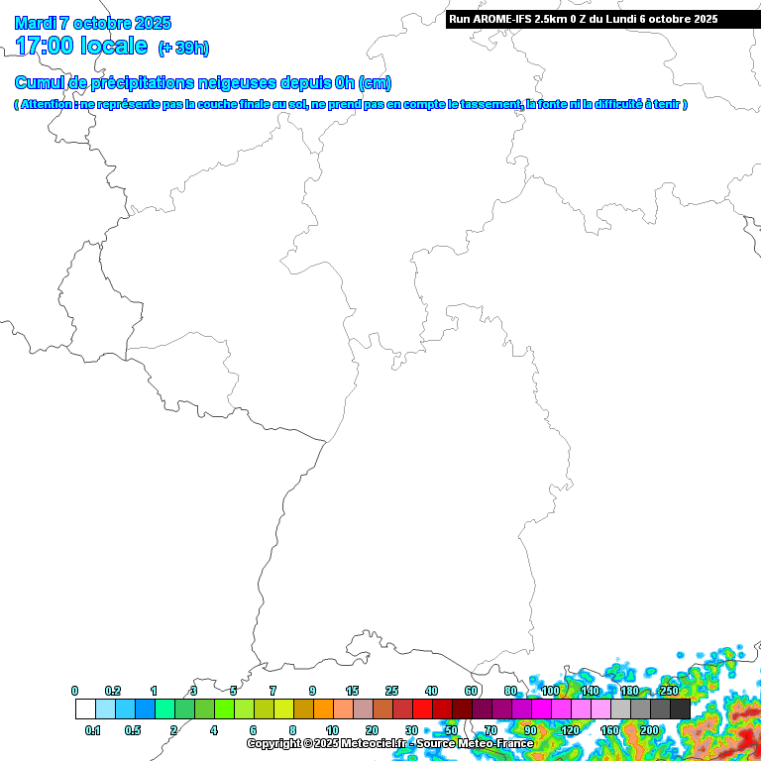761x761 pixels.
Task: Click the bright magenta swatch near 100
Action: point(541,708)
